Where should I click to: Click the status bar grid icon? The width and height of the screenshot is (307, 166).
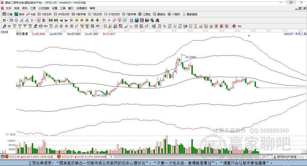click(2, 157)
